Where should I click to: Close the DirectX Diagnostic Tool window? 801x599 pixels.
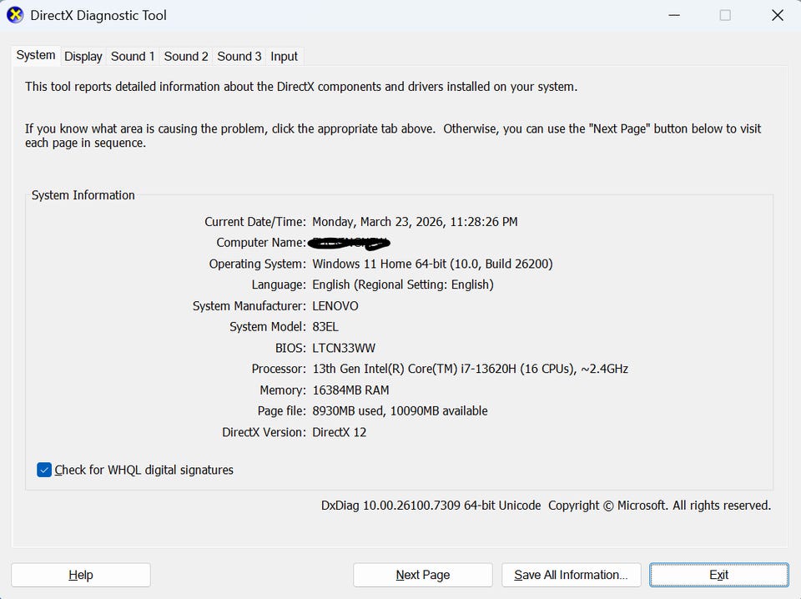(777, 15)
